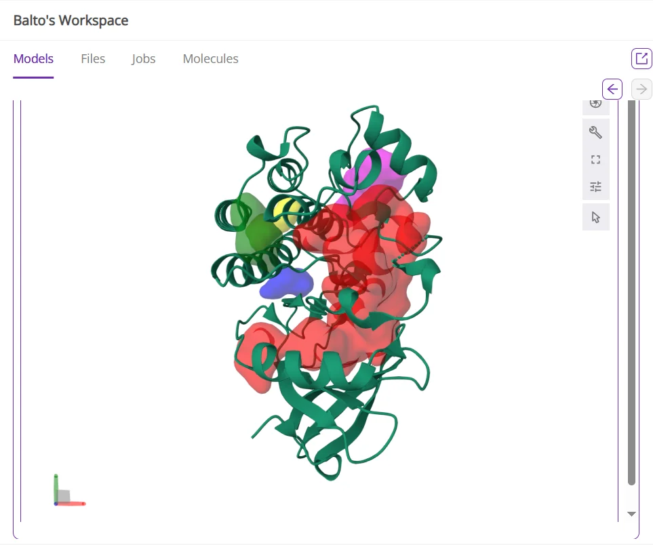Click the orientation axes gizmo
Screen dimensions: 653x545
click(66, 491)
